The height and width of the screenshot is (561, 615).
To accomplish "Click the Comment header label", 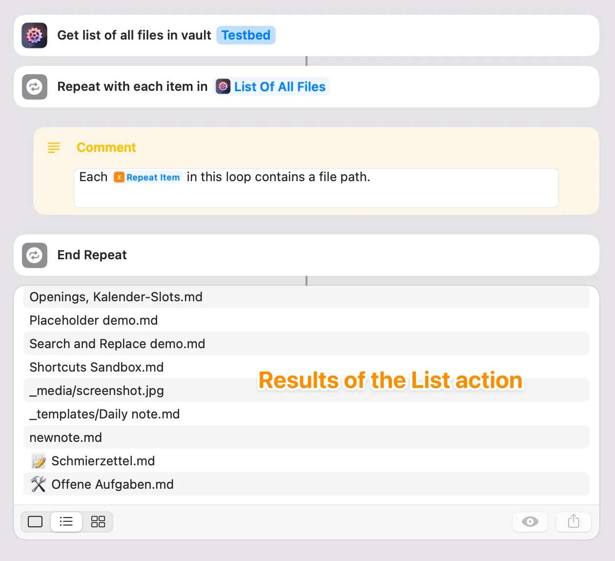I will (106, 147).
